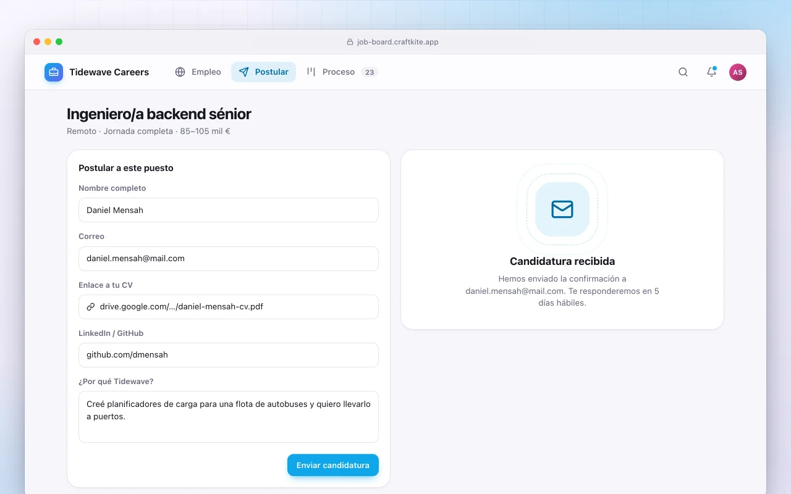Click the 23 badge next to Proceso
The height and width of the screenshot is (494, 791).
click(370, 72)
